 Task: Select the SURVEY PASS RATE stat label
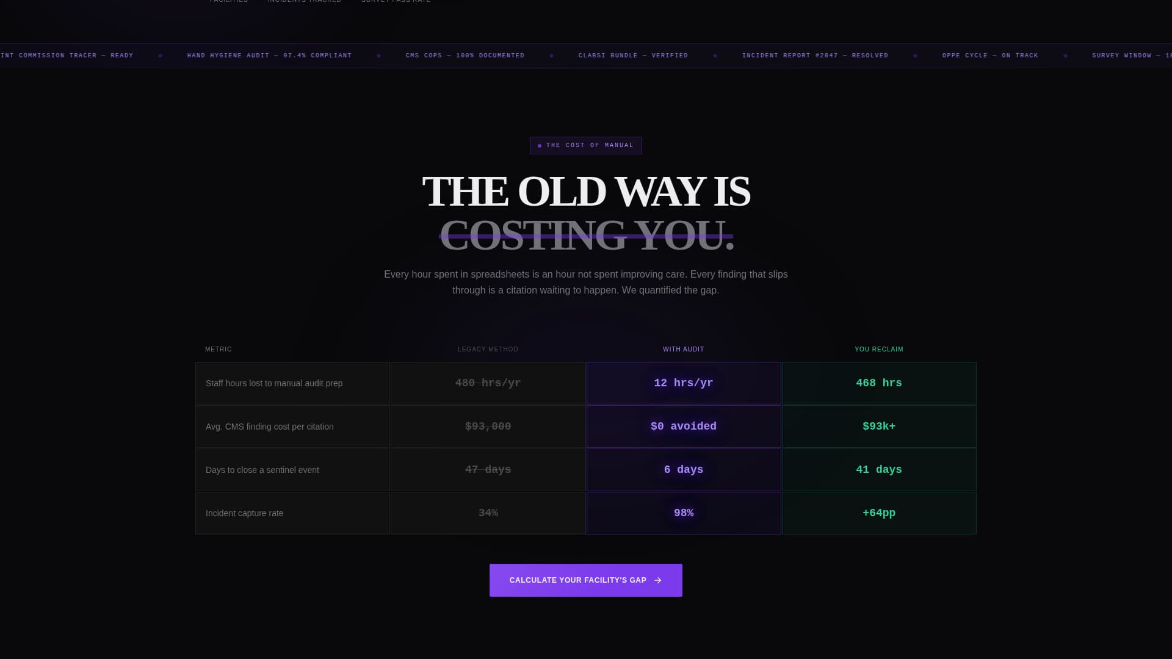(x=396, y=2)
